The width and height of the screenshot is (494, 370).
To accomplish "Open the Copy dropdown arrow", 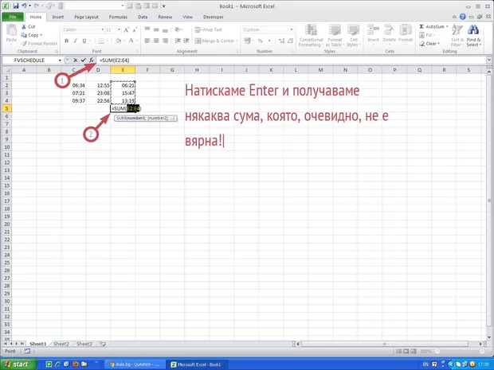I will tap(41, 35).
